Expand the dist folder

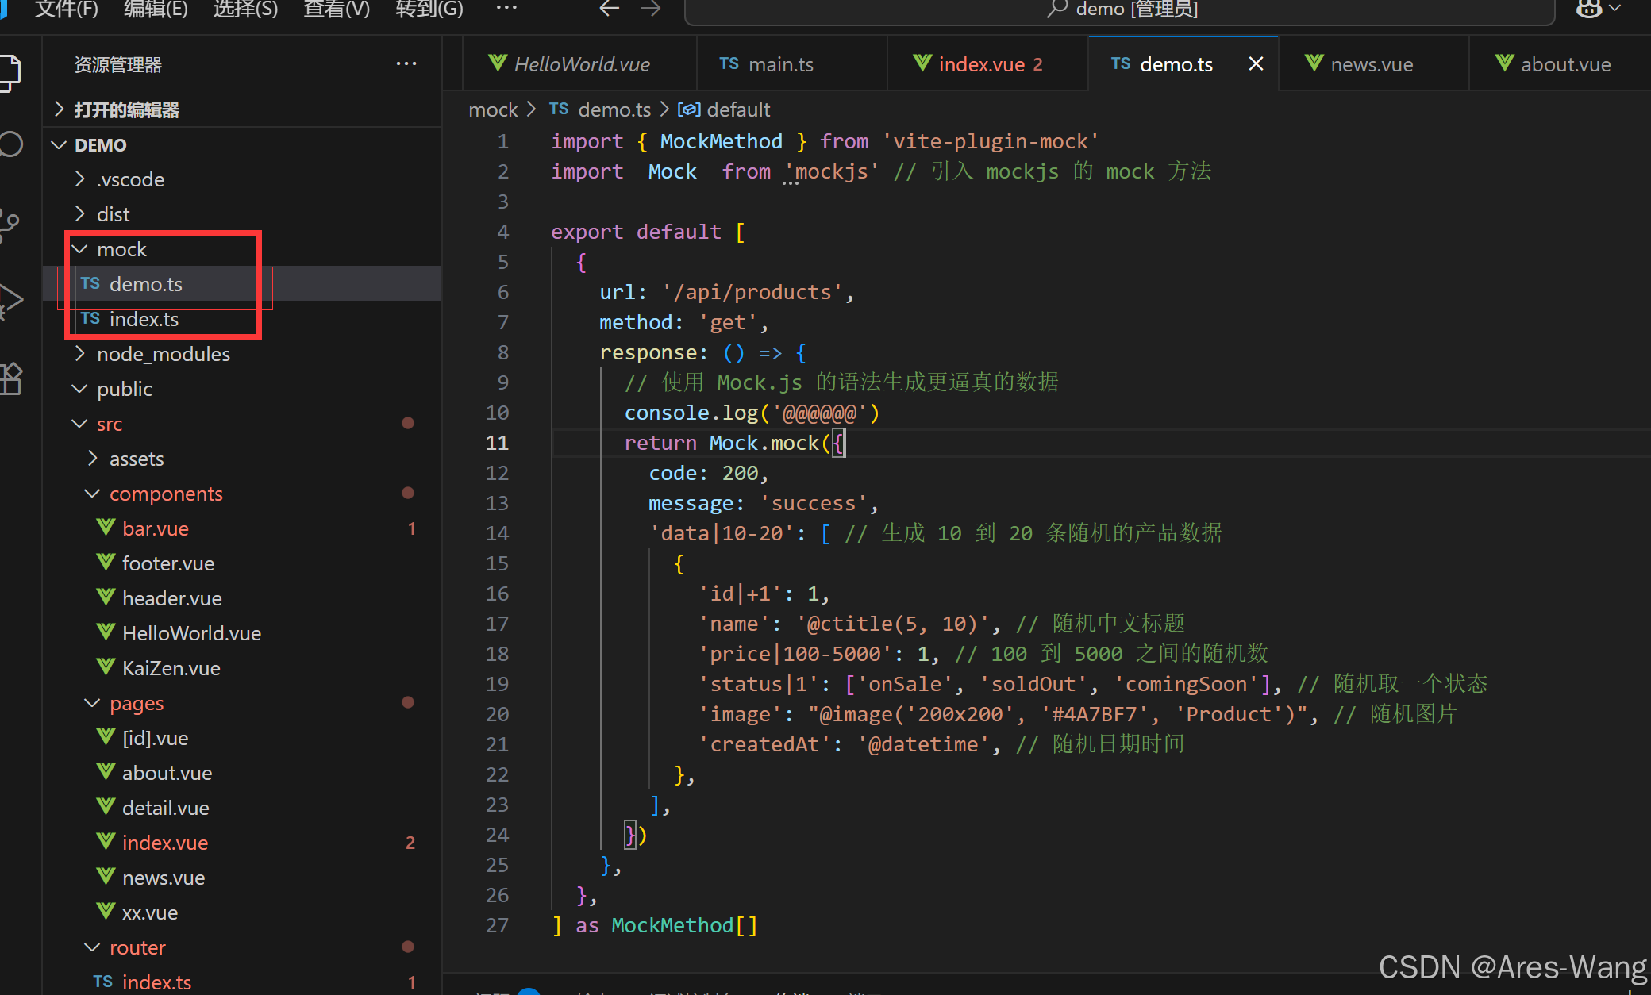(242, 214)
